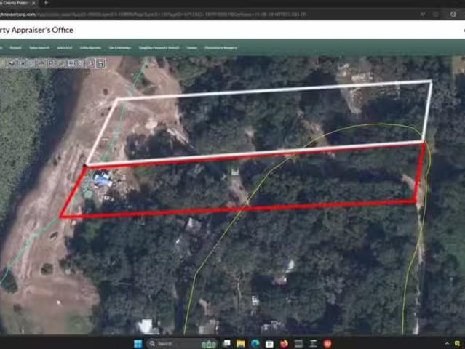Image resolution: width=465 pixels, height=349 pixels.
Task: Open Firefox from the taskbar
Action: [x=282, y=343]
